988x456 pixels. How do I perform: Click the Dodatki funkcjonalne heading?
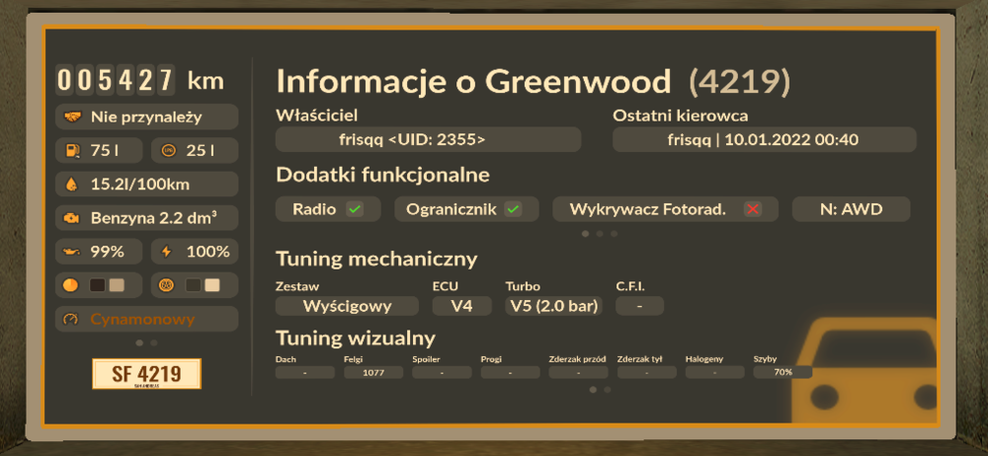pyautogui.click(x=382, y=175)
